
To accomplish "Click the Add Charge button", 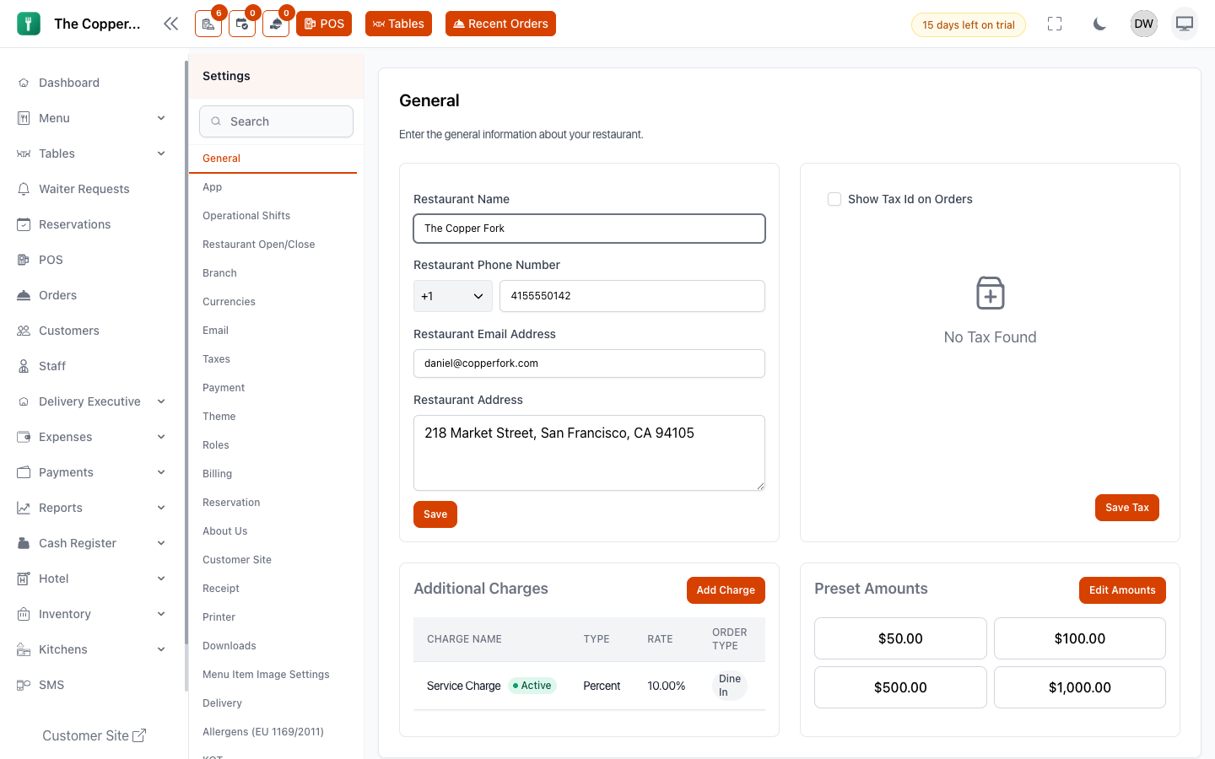I will point(726,590).
